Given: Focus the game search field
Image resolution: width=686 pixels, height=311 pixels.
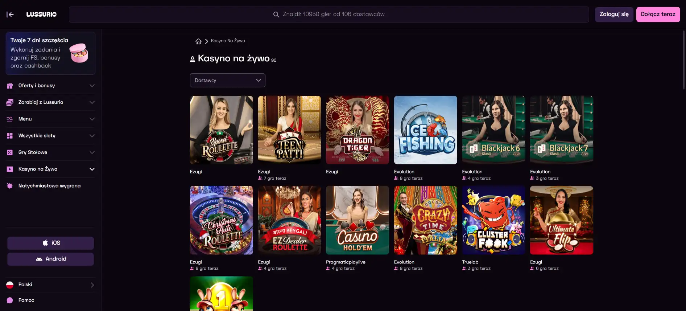Looking at the screenshot, I should [329, 15].
